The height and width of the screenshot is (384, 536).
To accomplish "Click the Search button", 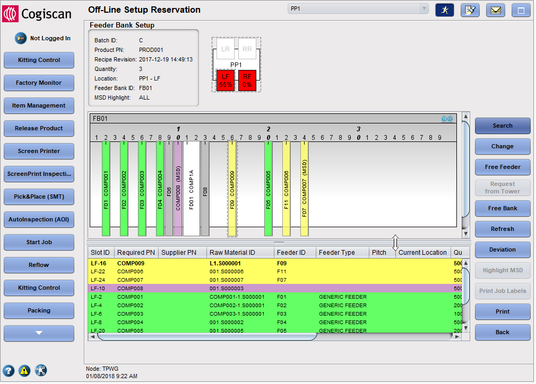I will (503, 126).
